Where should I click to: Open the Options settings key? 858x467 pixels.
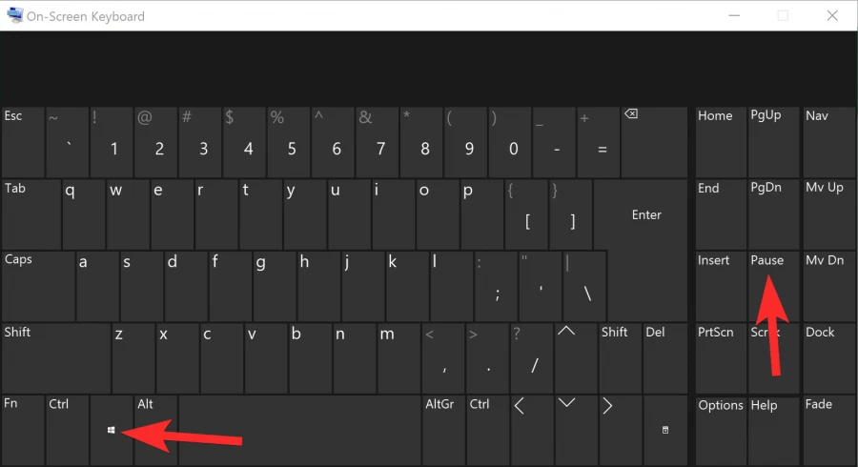[x=720, y=428]
